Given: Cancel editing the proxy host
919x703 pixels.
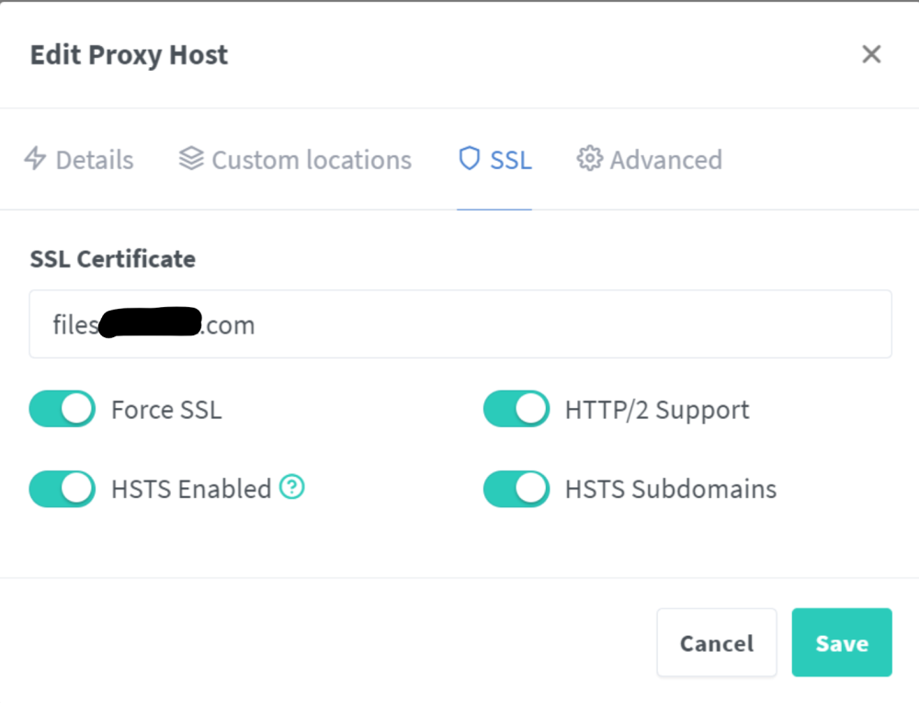Looking at the screenshot, I should click(x=717, y=642).
